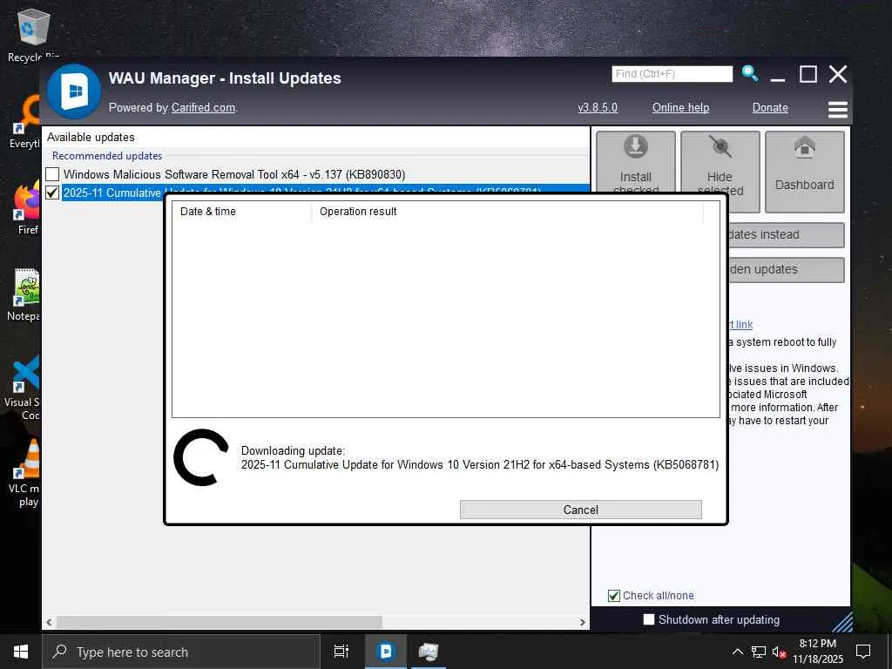Screen dimensions: 892x669
Task: Open the Online help link
Action: (680, 107)
